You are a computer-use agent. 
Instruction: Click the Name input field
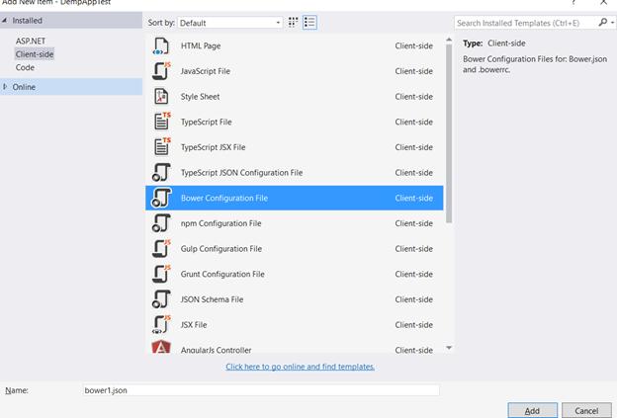[x=261, y=390]
